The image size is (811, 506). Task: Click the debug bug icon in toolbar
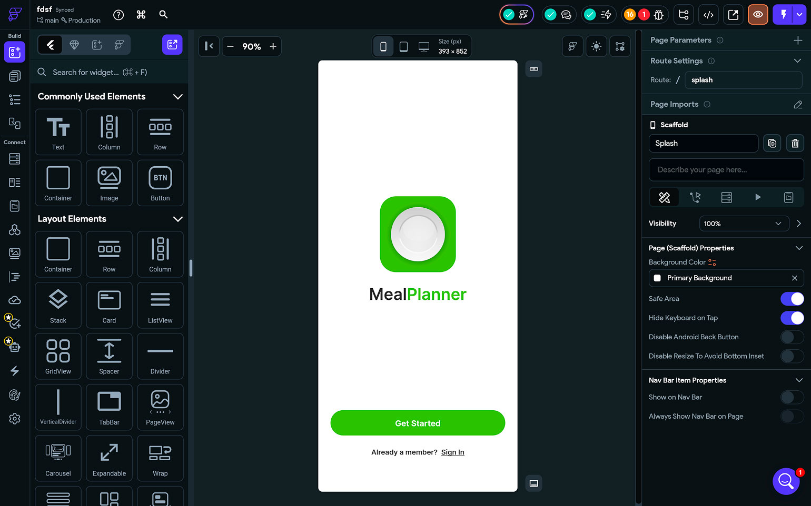click(658, 15)
